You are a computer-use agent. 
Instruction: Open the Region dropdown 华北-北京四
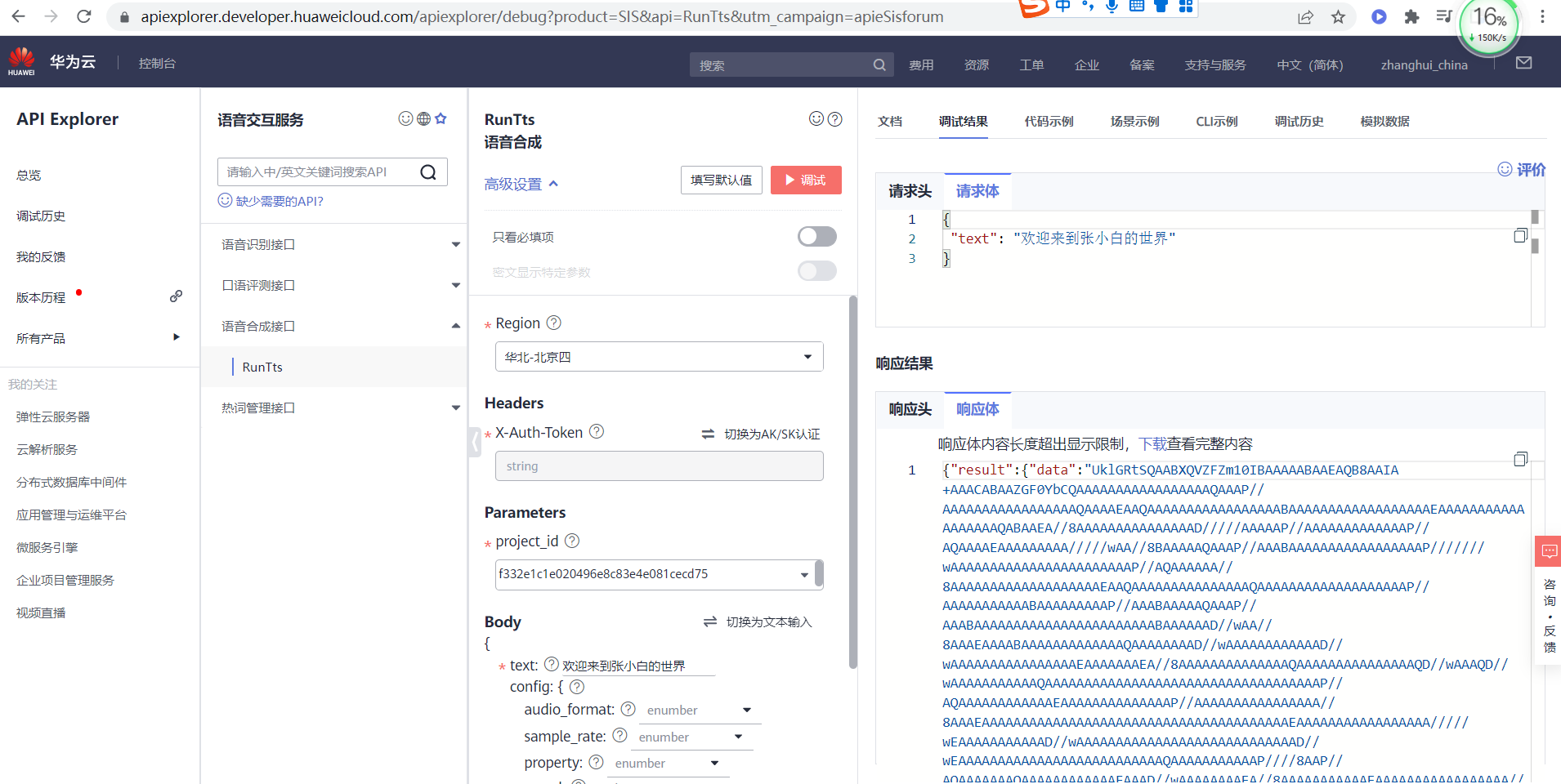[659, 357]
